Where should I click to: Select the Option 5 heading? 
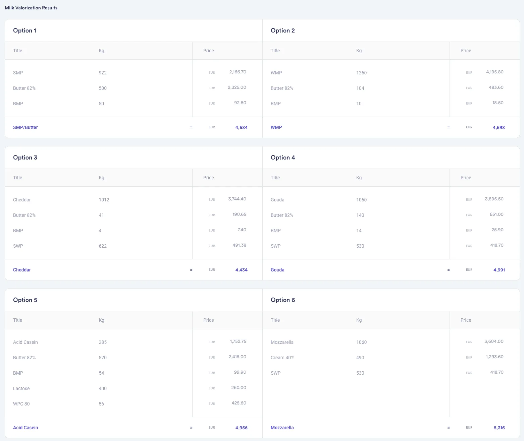25,300
